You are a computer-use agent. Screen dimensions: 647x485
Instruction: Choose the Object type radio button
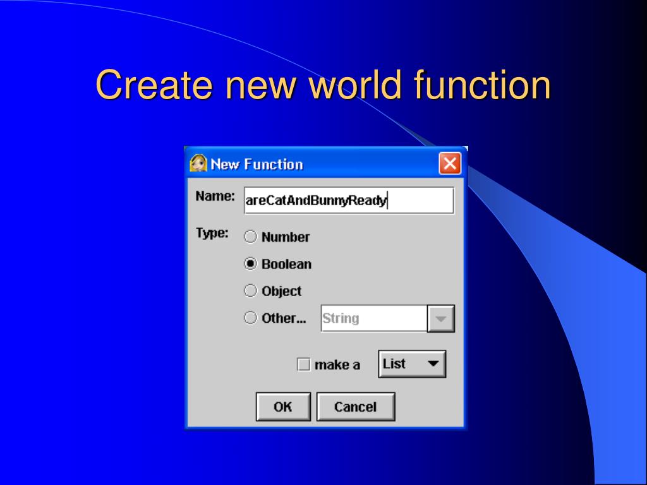click(x=250, y=290)
